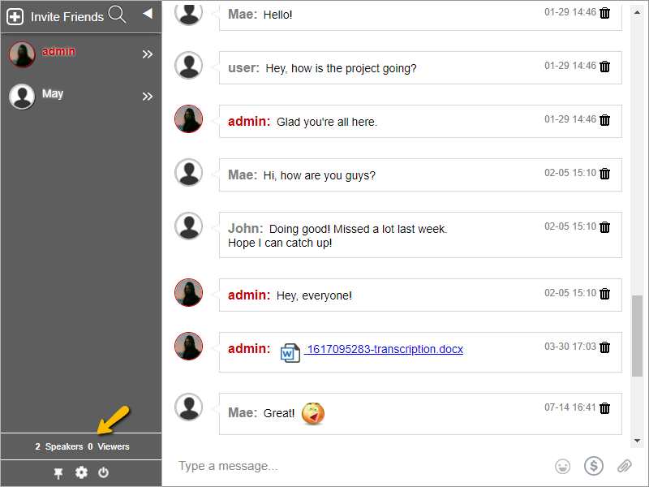Screen dimensions: 649x487
Task: Click the power logout icon
Action: tap(104, 472)
